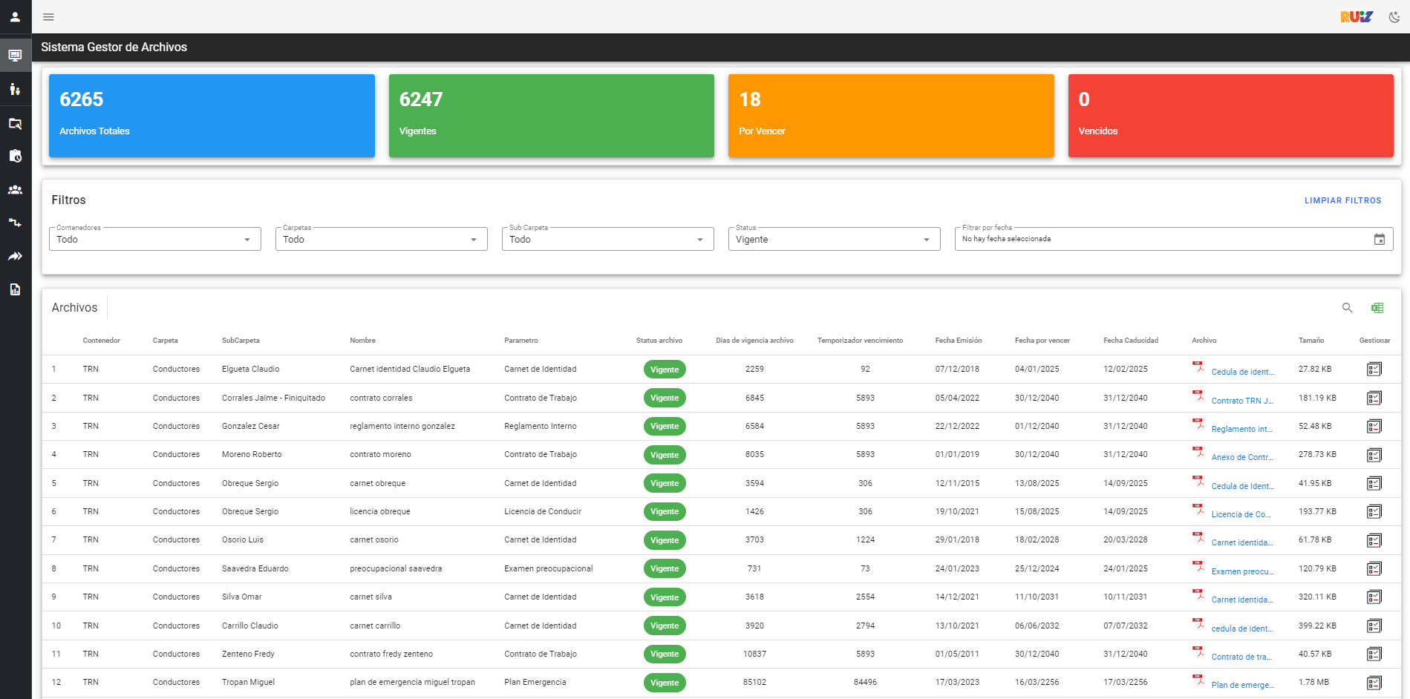Click LIMPIAR FILTROS link
Image resolution: width=1410 pixels, height=699 pixels.
(1342, 200)
